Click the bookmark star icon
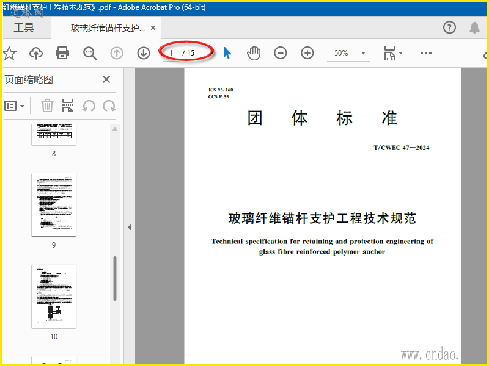This screenshot has height=366, width=489. click(x=9, y=53)
